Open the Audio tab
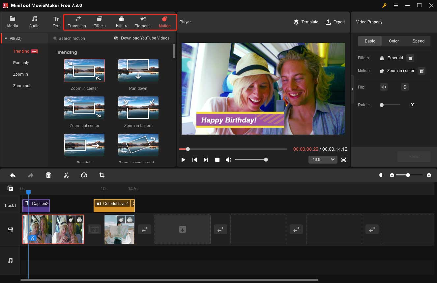437x283 pixels. (34, 22)
